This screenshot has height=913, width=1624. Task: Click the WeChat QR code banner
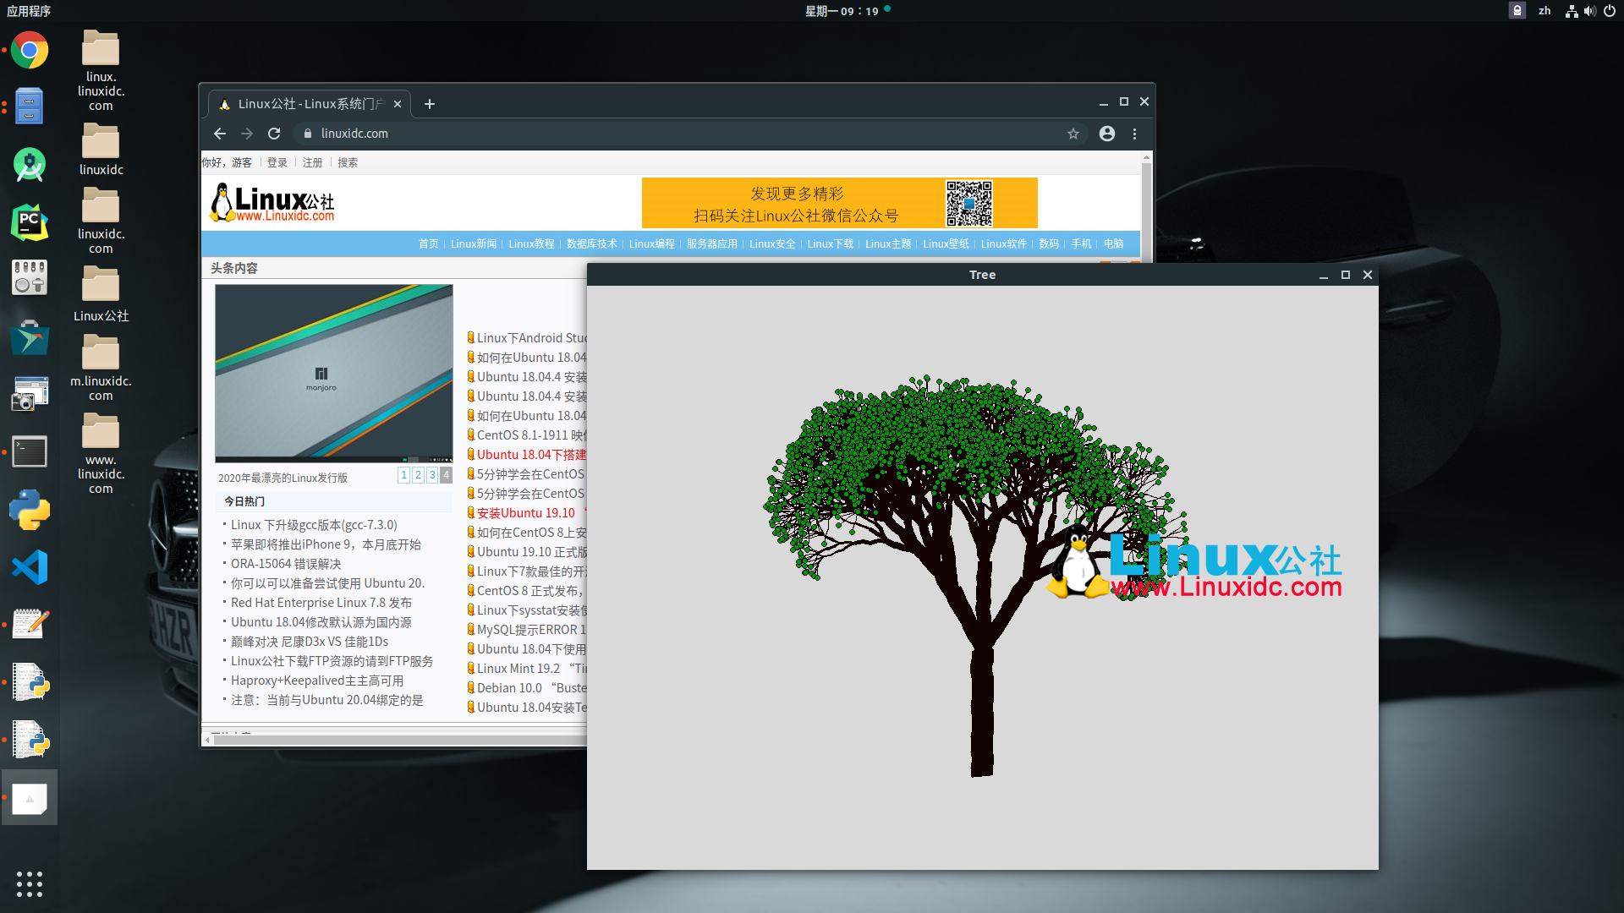(840, 203)
